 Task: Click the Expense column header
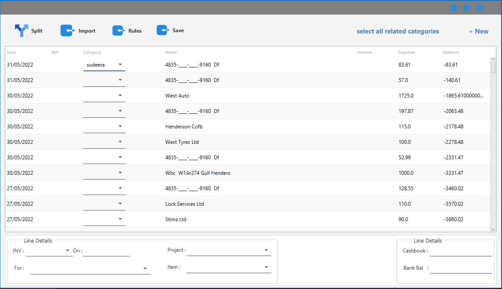coord(406,52)
